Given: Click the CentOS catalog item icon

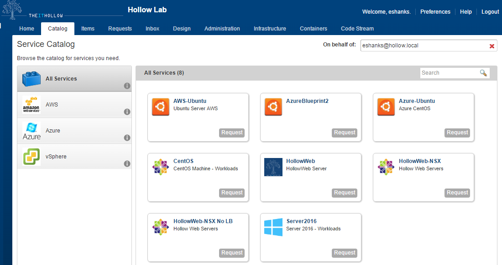Looking at the screenshot, I should (161, 167).
